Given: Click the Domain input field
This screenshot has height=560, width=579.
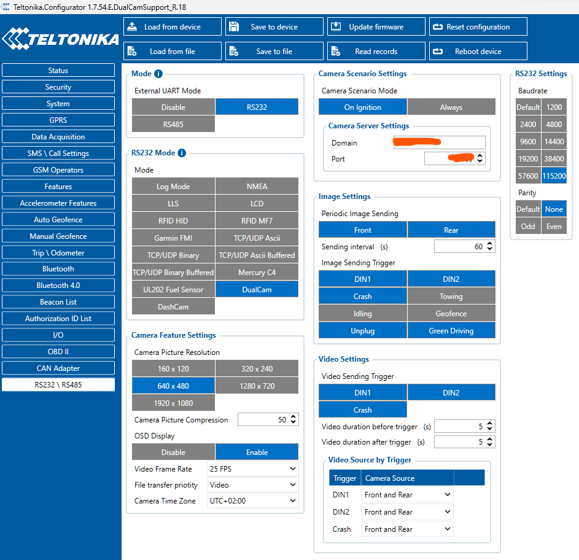Looking at the screenshot, I should pyautogui.click(x=440, y=142).
